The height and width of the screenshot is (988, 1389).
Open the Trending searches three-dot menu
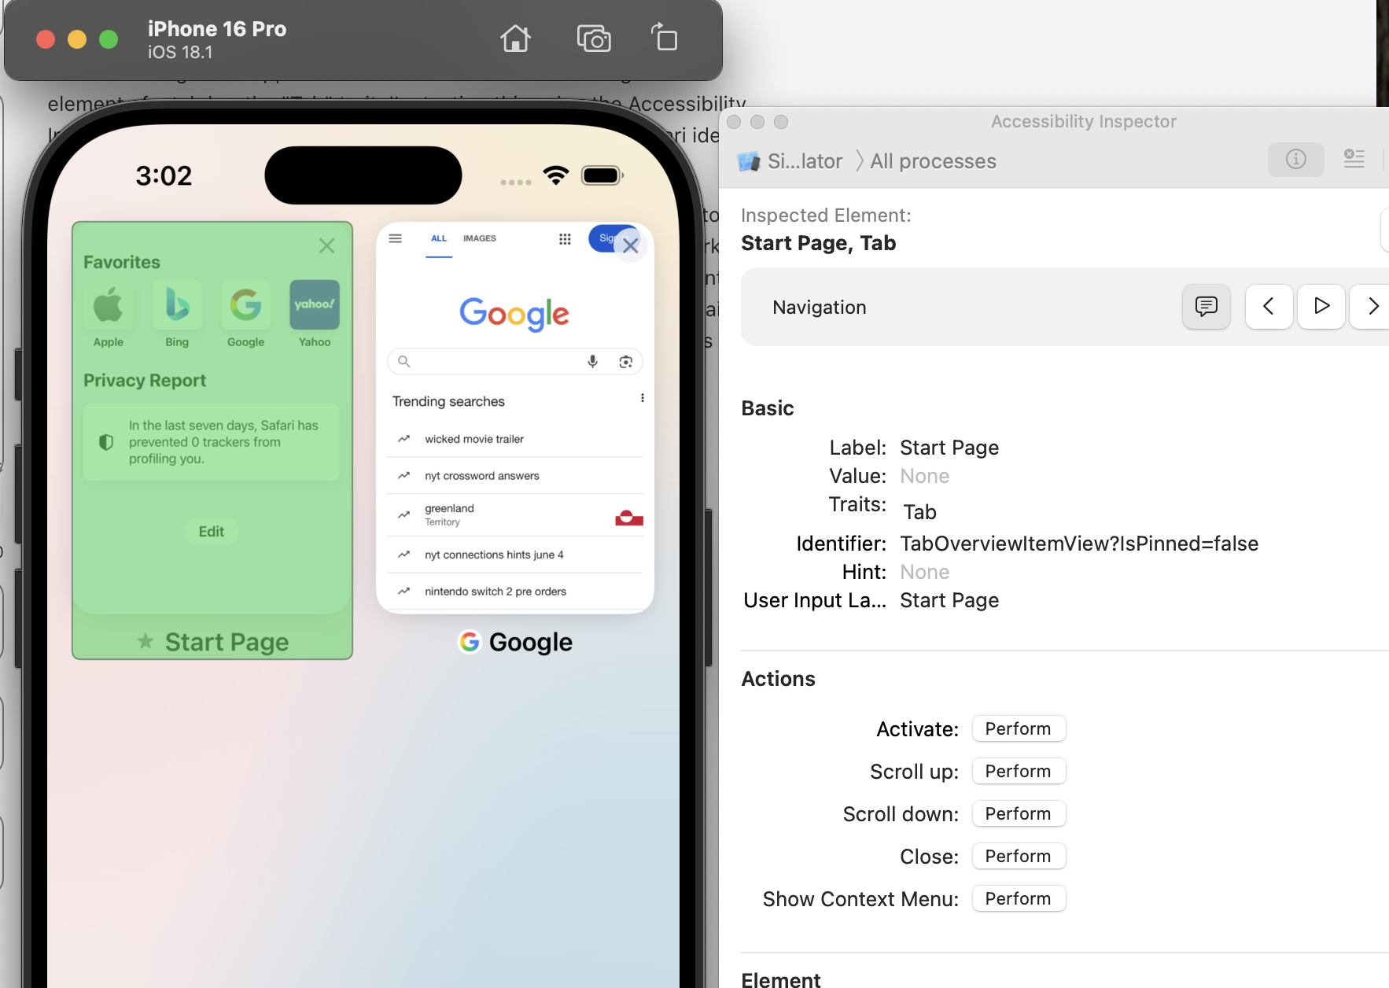point(643,398)
